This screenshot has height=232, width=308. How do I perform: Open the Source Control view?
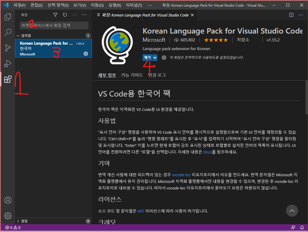pos(8,48)
